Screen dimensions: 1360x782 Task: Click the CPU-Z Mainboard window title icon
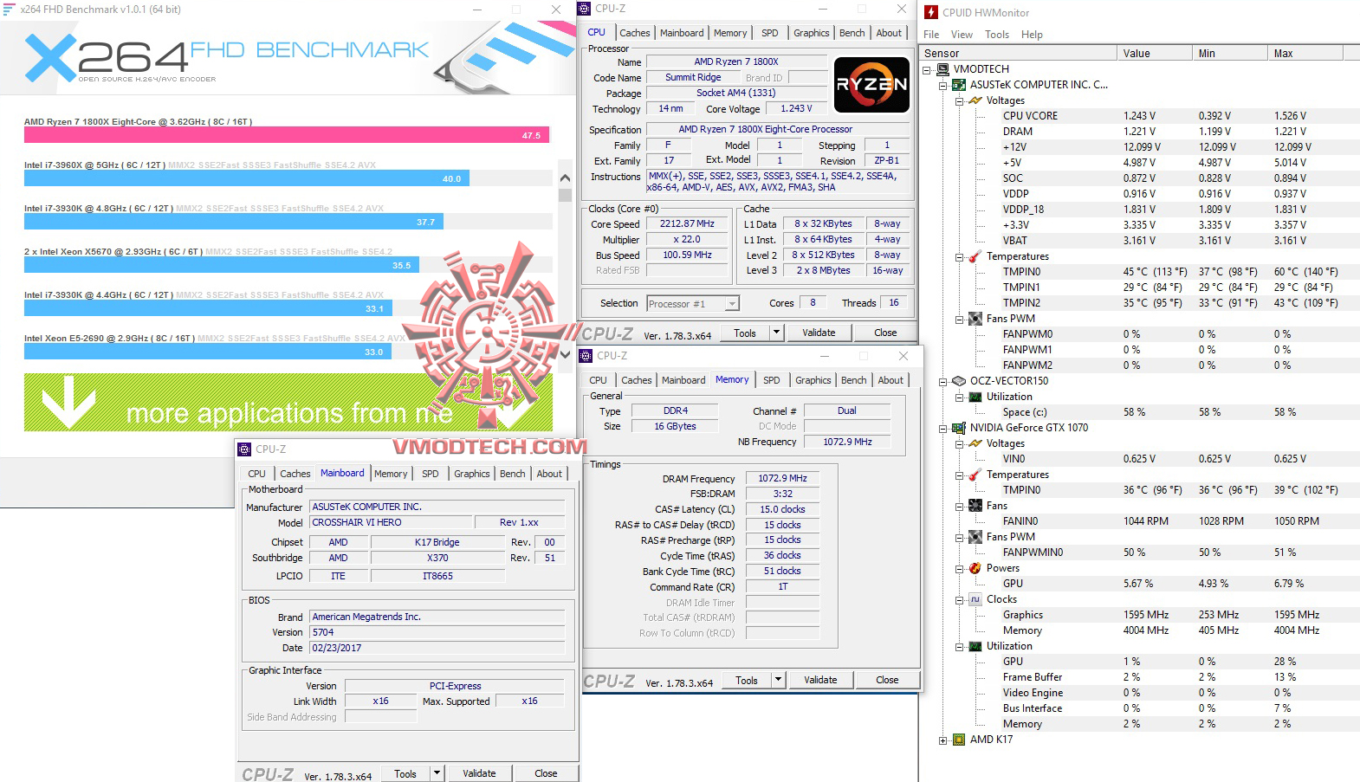pyautogui.click(x=245, y=449)
